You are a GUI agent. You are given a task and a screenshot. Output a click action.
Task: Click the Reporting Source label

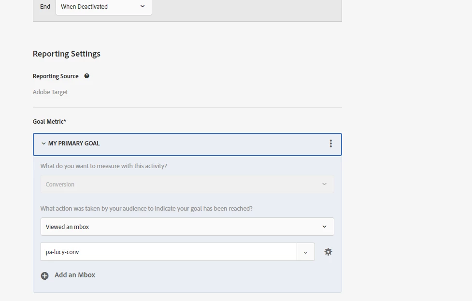(56, 76)
